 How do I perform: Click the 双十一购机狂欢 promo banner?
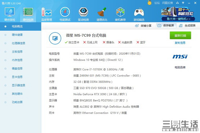[178, 14]
